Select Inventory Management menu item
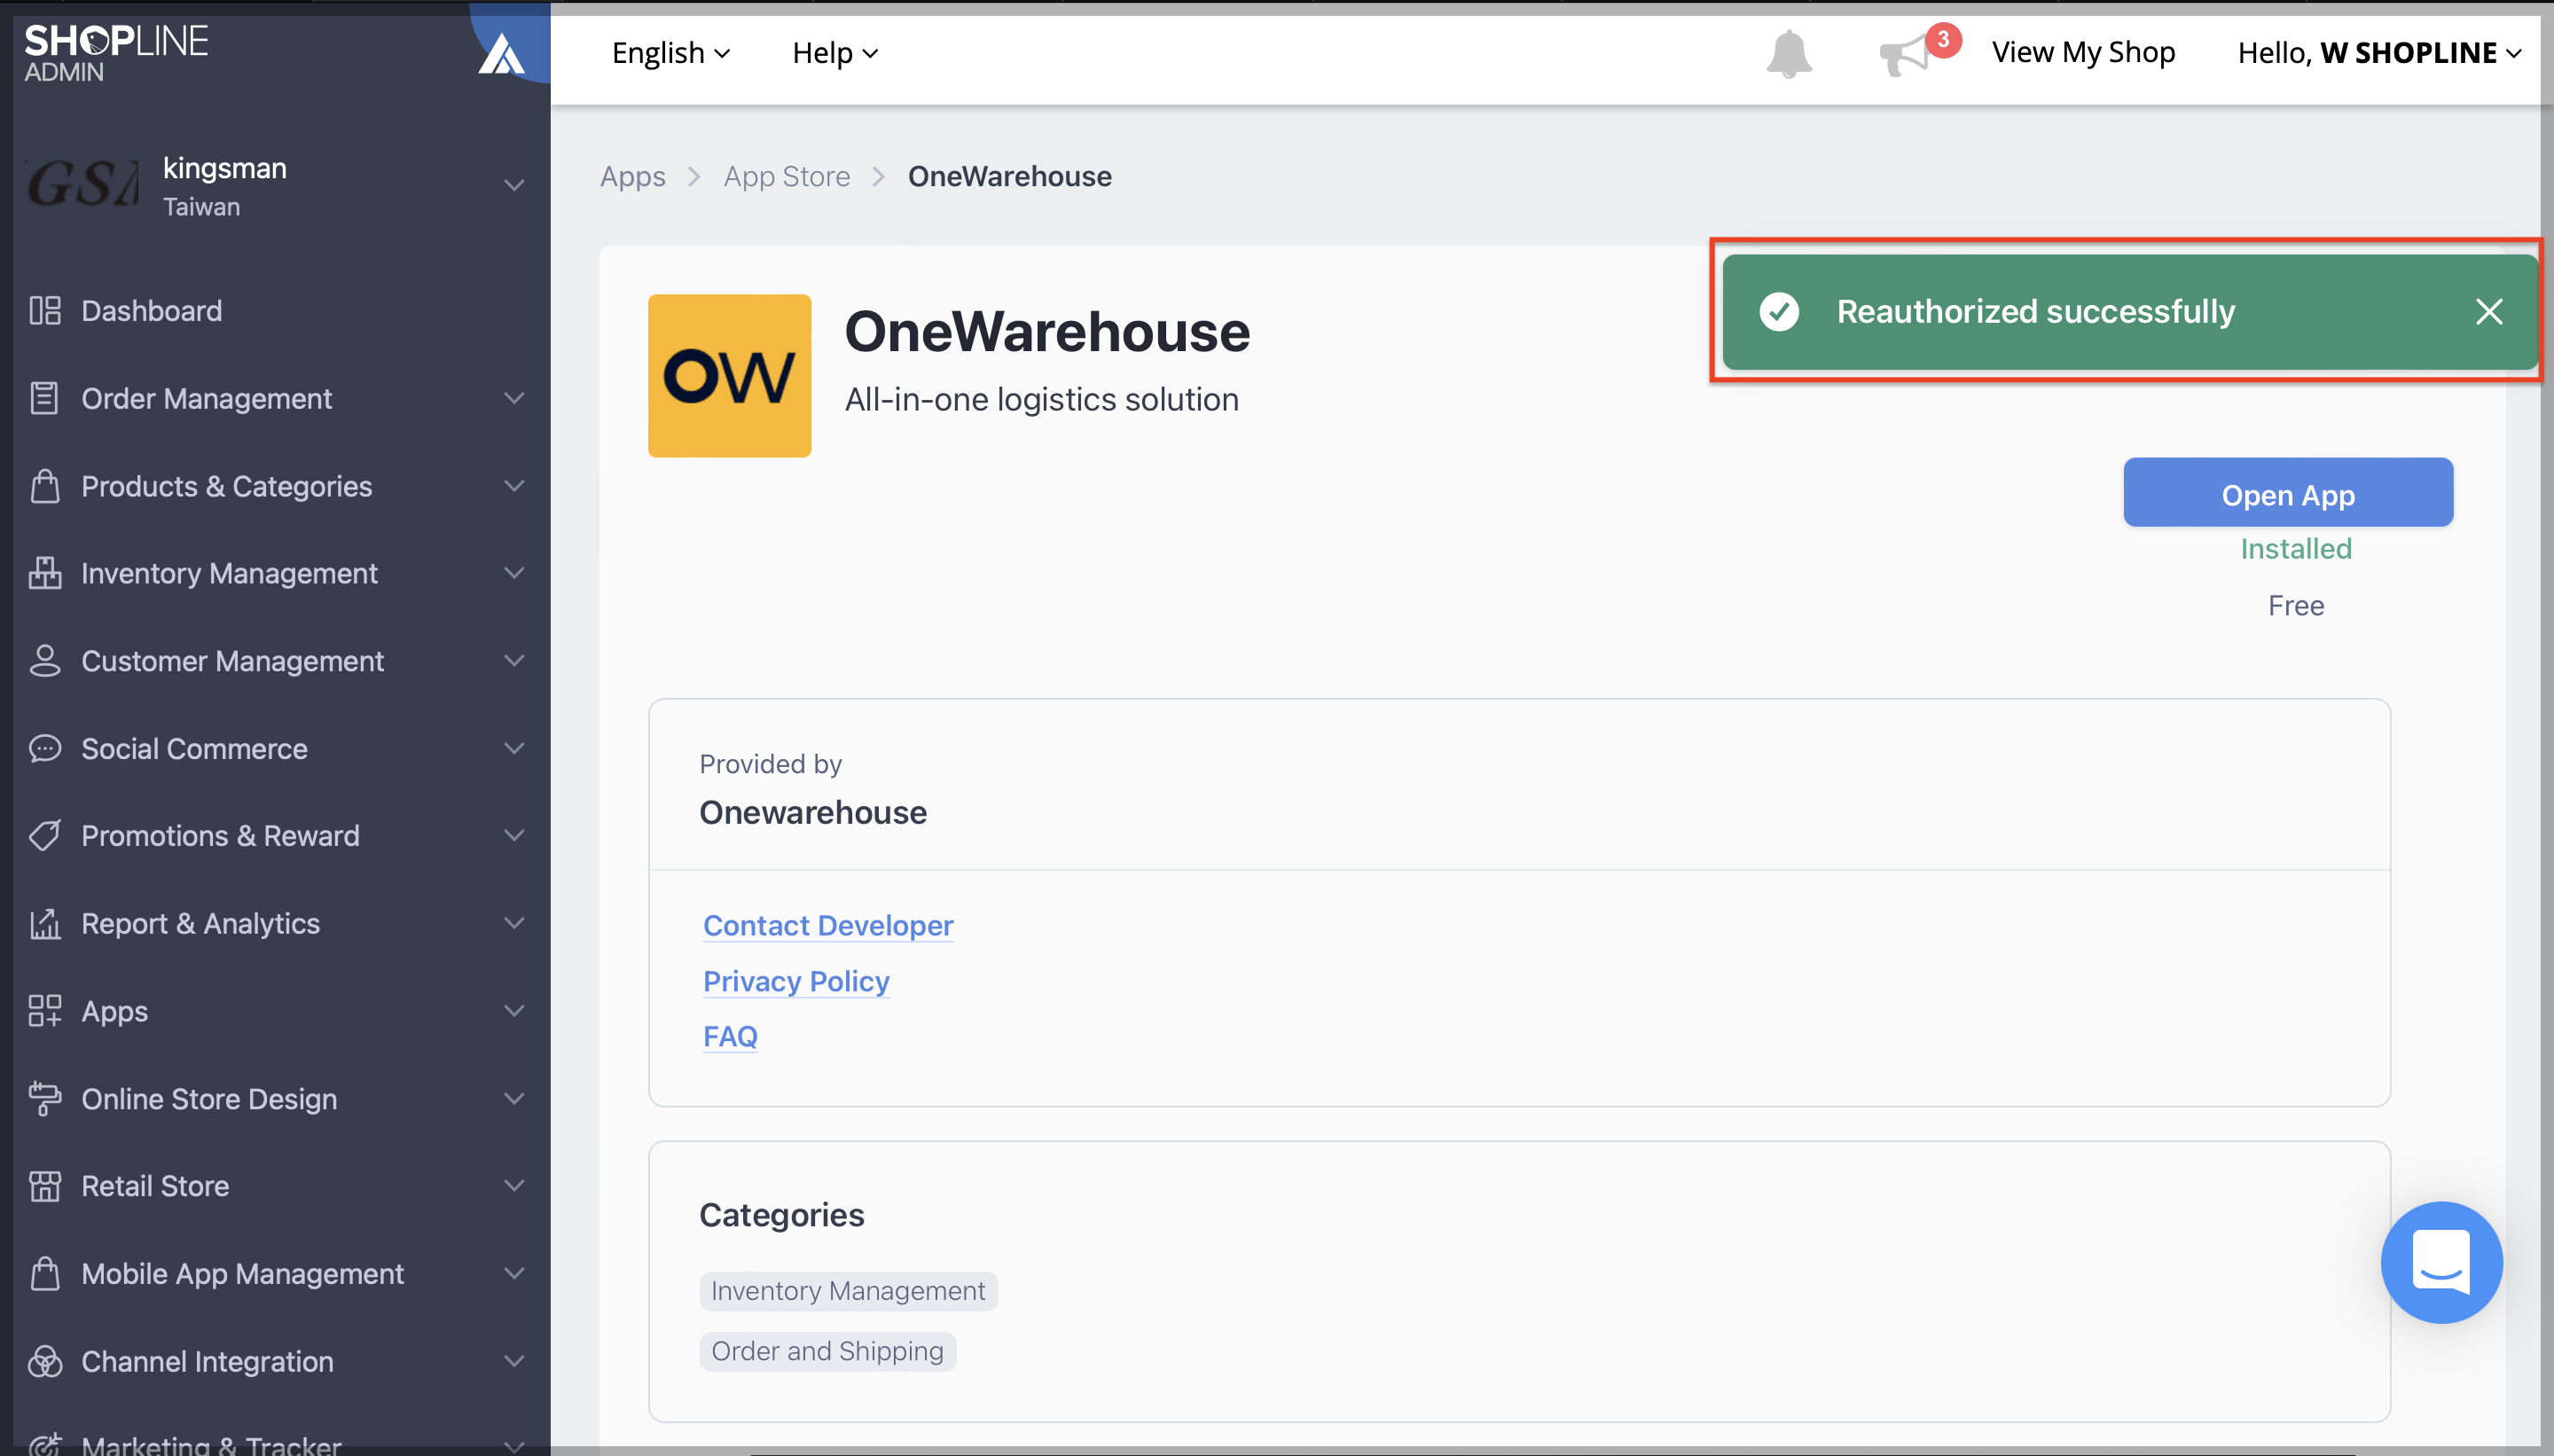The width and height of the screenshot is (2554, 1456). tap(230, 573)
